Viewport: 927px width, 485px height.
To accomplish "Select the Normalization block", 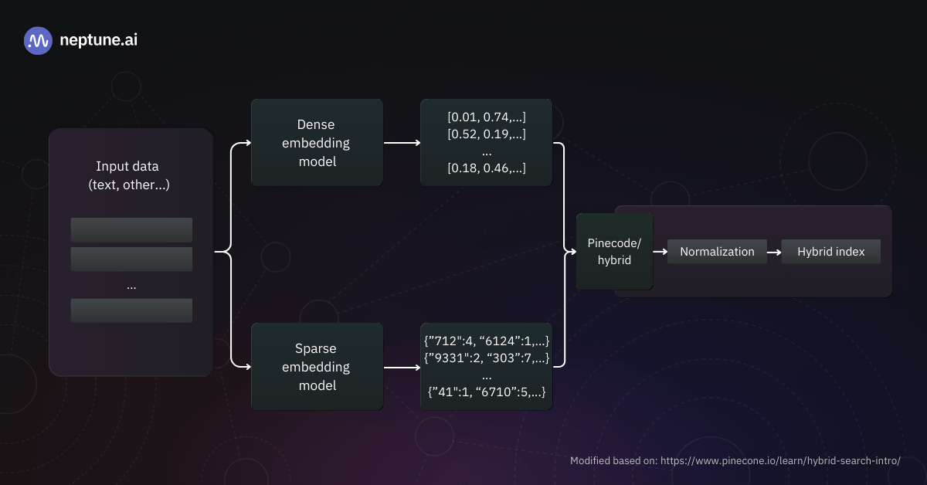I will (717, 251).
